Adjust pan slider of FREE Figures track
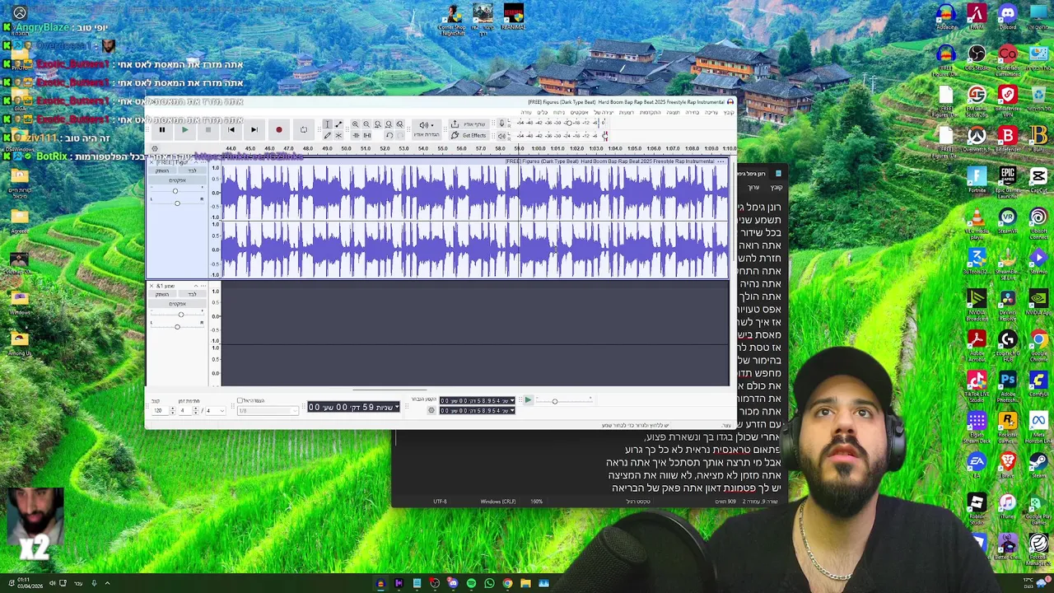The width and height of the screenshot is (1054, 593). pos(177,203)
